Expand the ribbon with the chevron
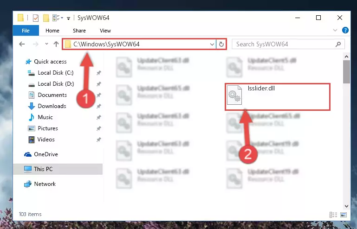The image size is (357, 229). [335, 30]
